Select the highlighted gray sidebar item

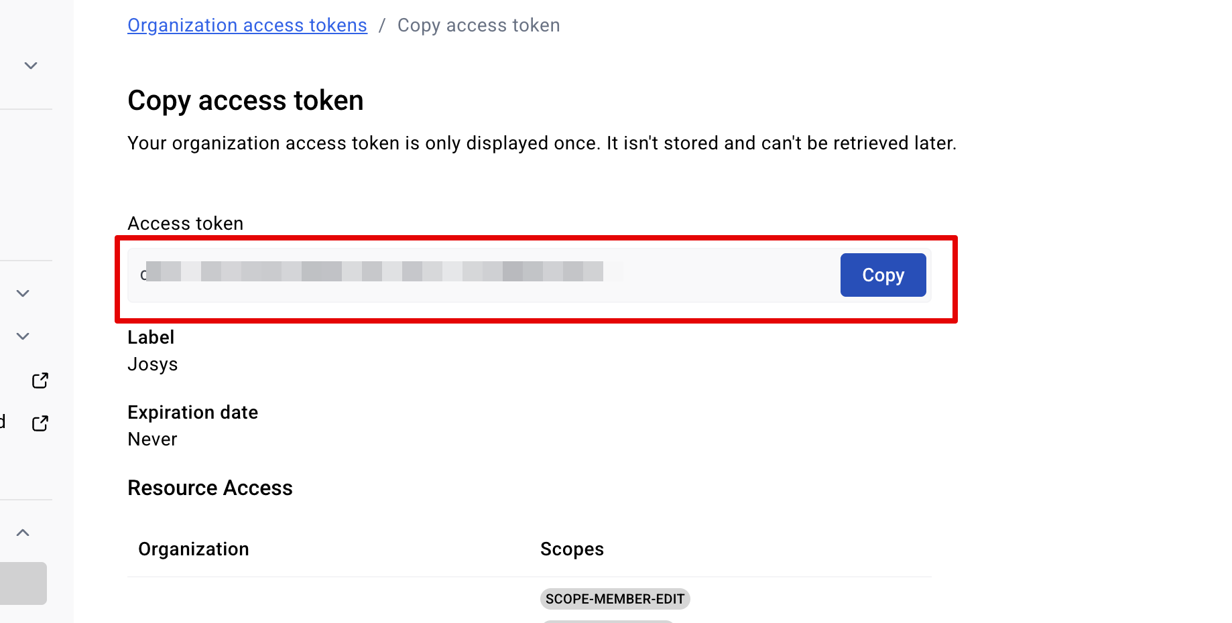point(23,583)
